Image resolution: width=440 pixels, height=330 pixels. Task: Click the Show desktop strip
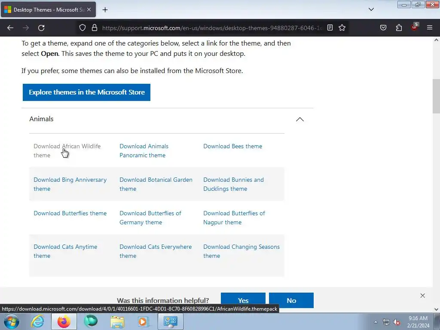coord(437,321)
